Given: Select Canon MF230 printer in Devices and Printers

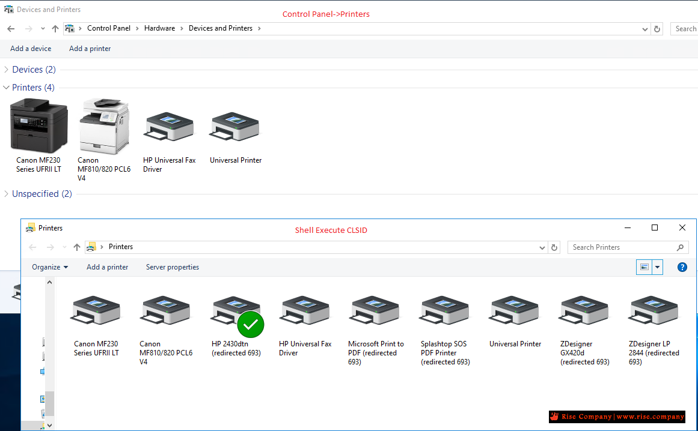Looking at the screenshot, I should point(38,136).
